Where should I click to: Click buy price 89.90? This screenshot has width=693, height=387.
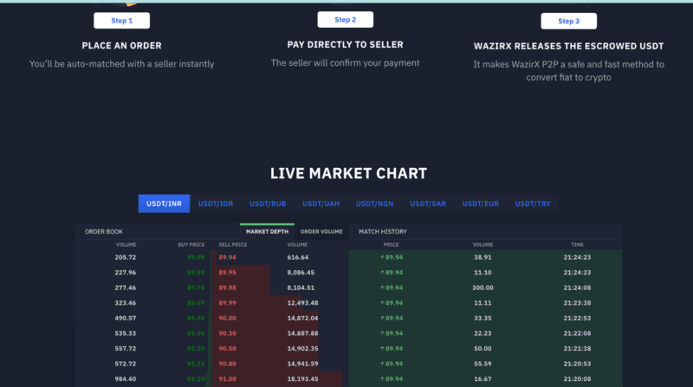click(196, 257)
